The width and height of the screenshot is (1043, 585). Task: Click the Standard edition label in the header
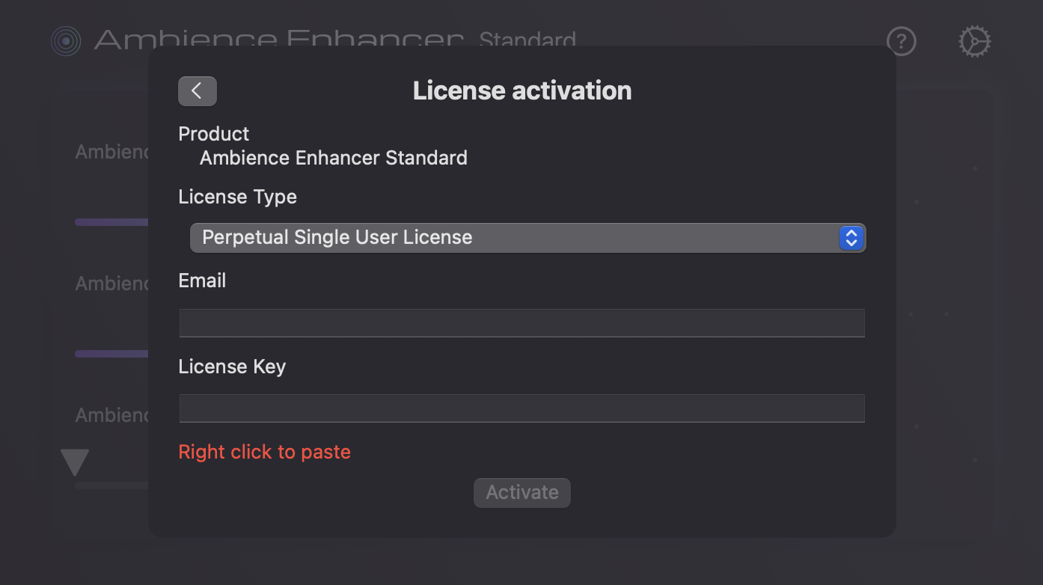pos(528,41)
